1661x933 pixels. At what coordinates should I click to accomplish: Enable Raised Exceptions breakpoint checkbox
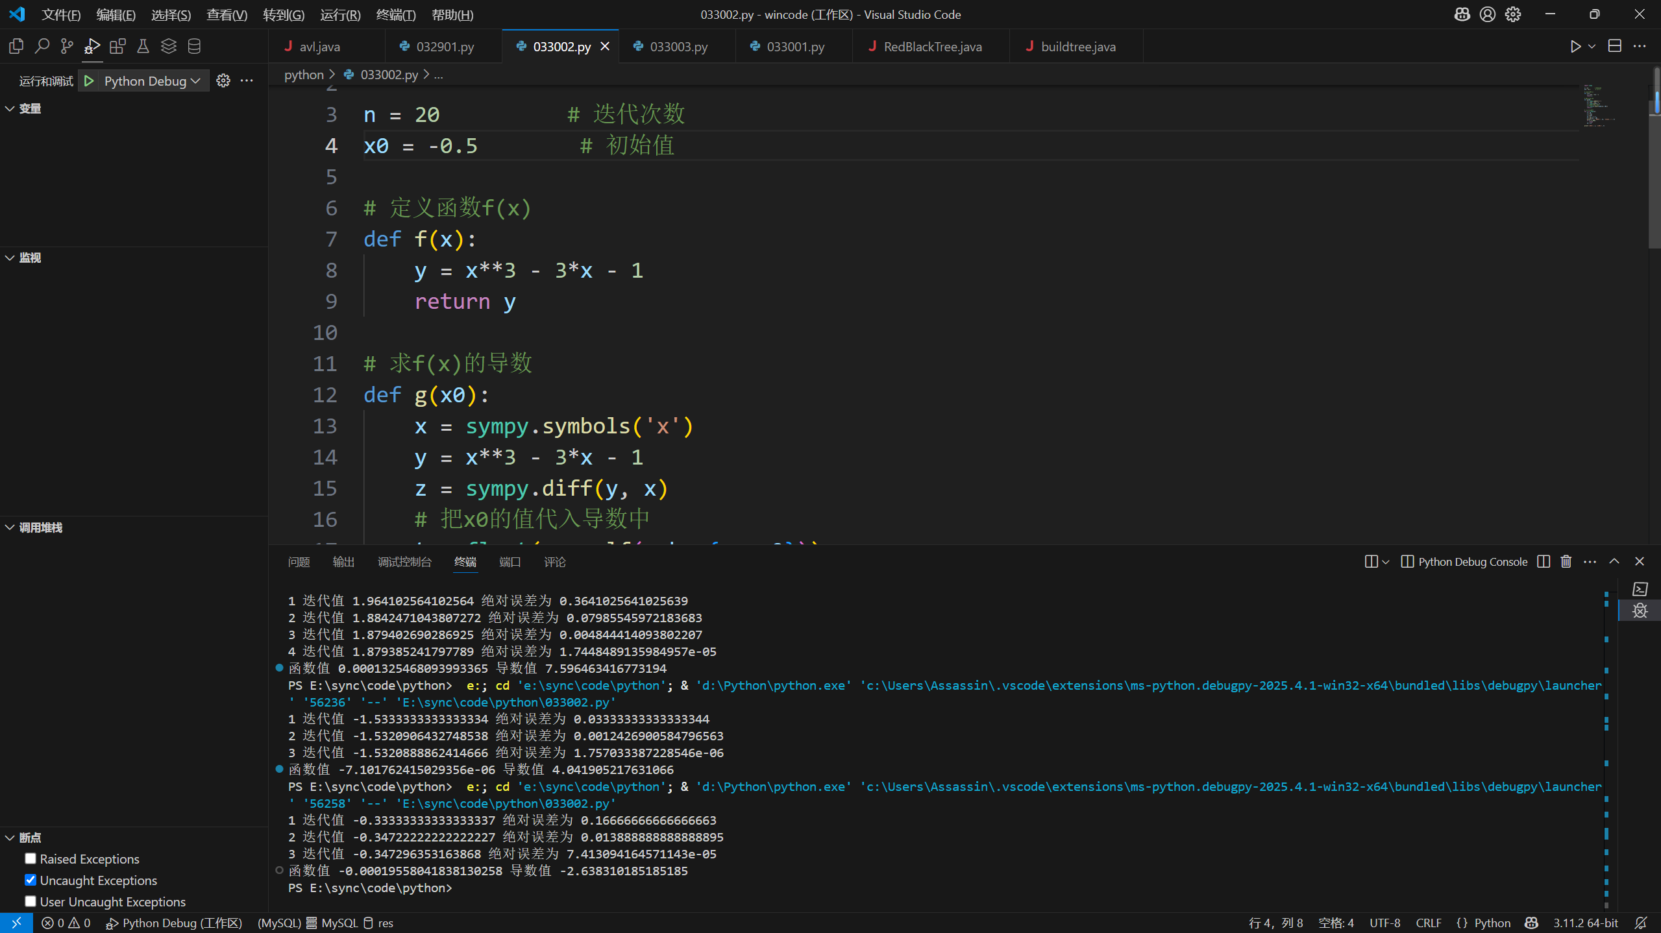(x=31, y=858)
